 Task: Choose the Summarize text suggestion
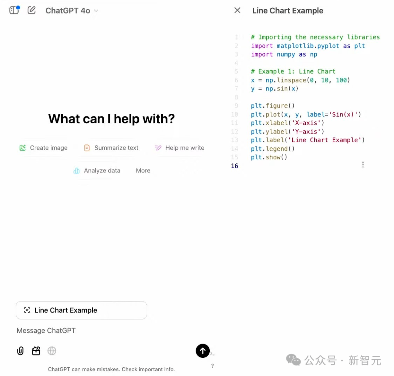click(x=111, y=148)
